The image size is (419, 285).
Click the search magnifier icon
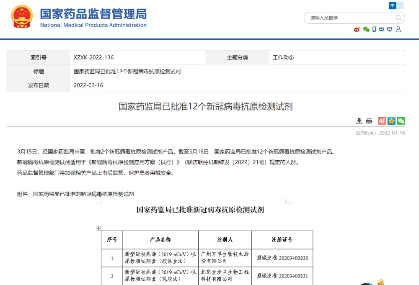point(398,18)
